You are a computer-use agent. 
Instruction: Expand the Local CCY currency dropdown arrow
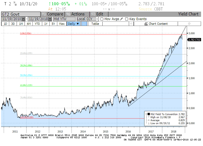97,19
